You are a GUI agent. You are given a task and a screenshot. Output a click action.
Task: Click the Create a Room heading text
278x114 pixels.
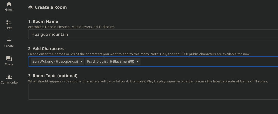pyautogui.click(x=51, y=7)
